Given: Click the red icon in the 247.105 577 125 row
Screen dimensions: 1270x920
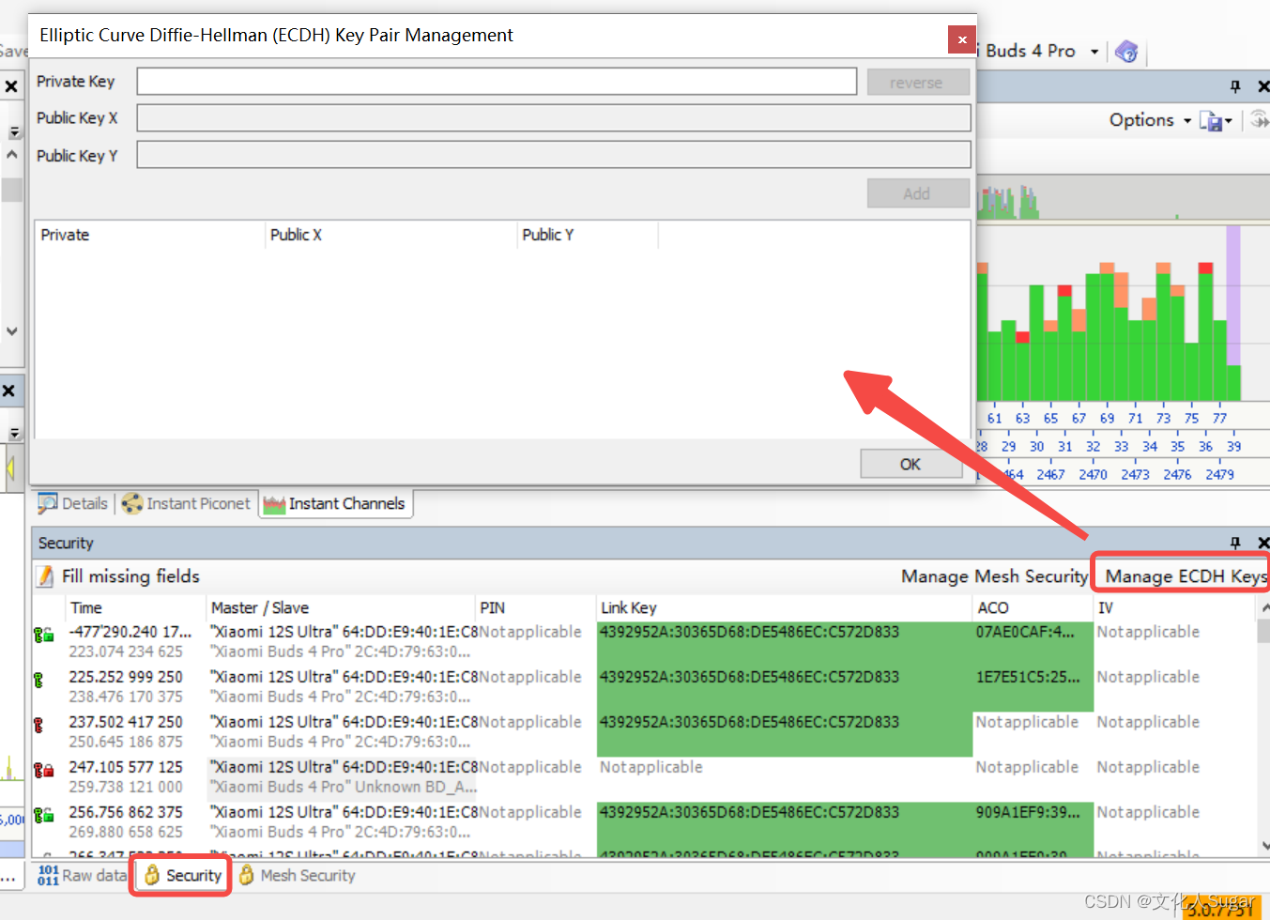Looking at the screenshot, I should click(43, 770).
